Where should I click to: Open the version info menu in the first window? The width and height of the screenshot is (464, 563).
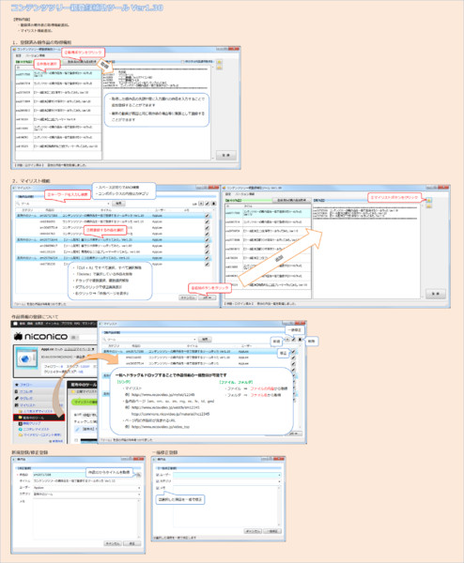[x=35, y=56]
